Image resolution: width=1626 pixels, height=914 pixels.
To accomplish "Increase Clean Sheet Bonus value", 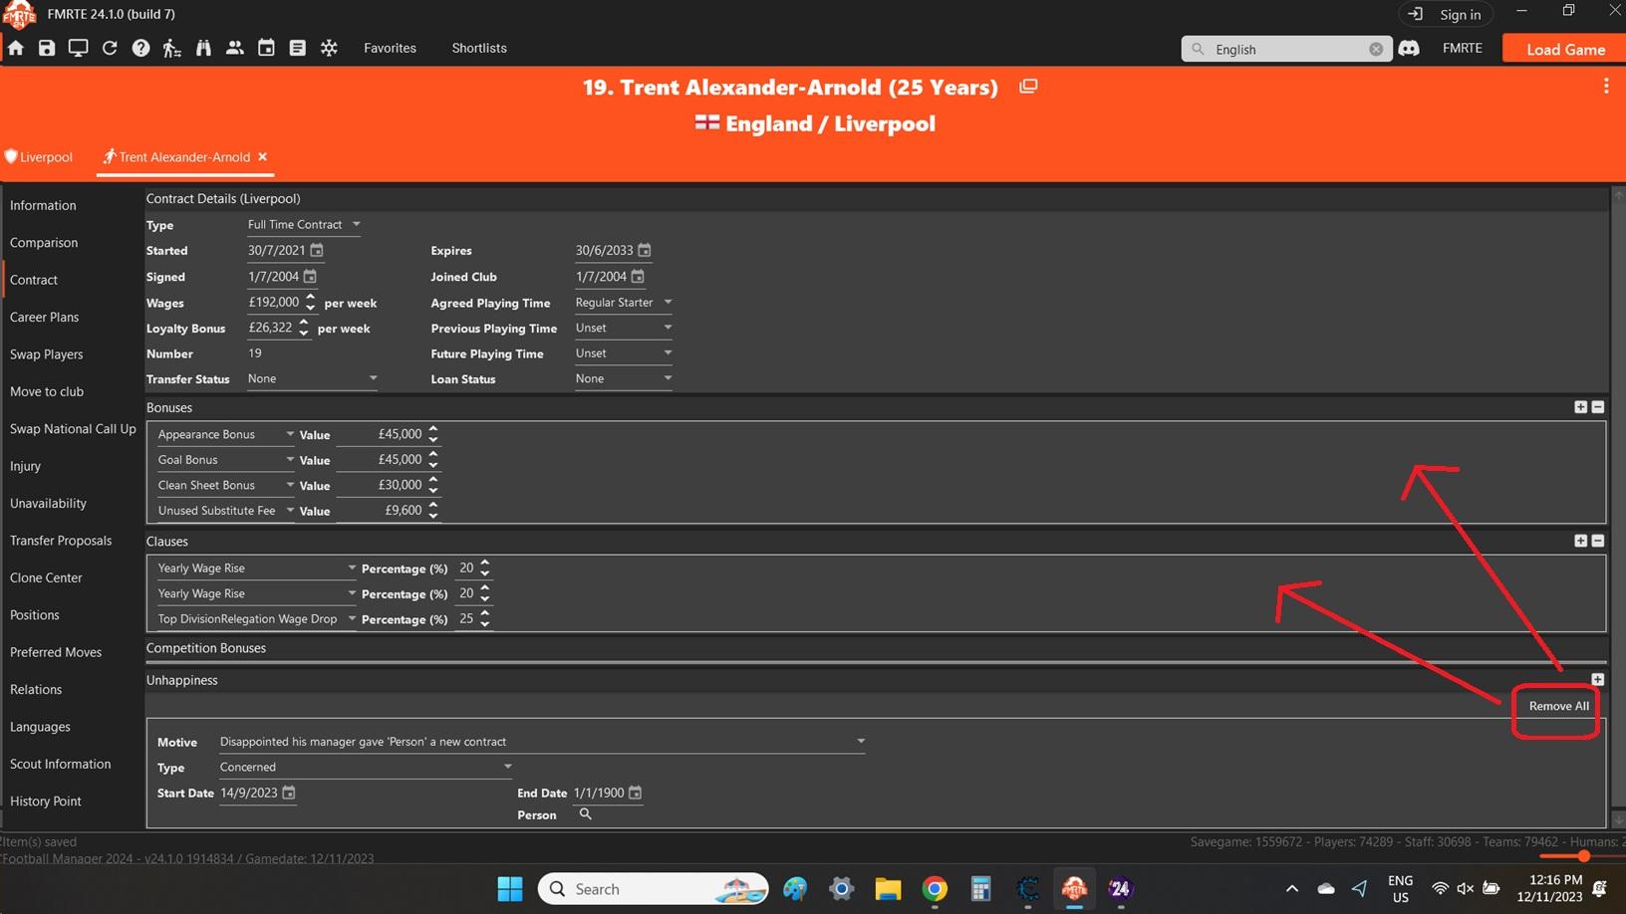I will click(x=432, y=480).
